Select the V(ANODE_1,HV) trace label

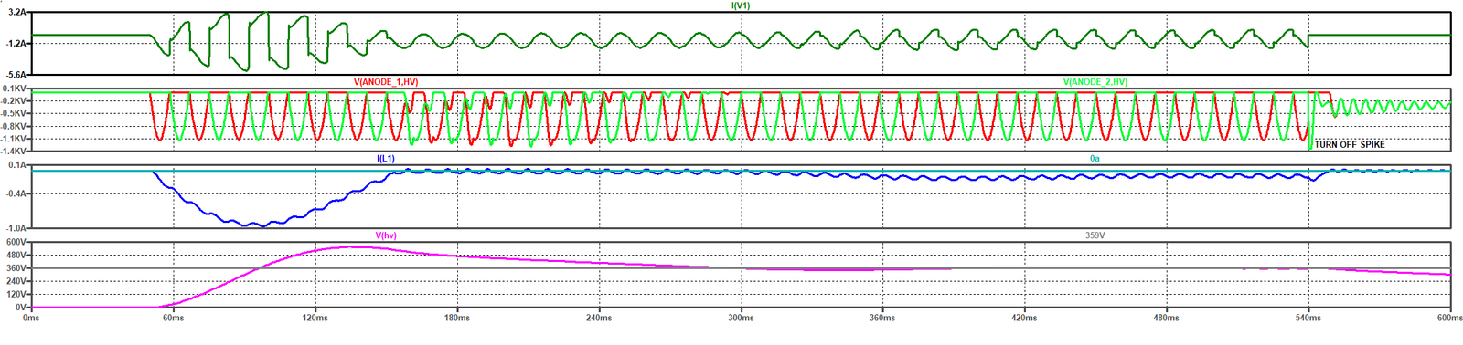tap(386, 82)
